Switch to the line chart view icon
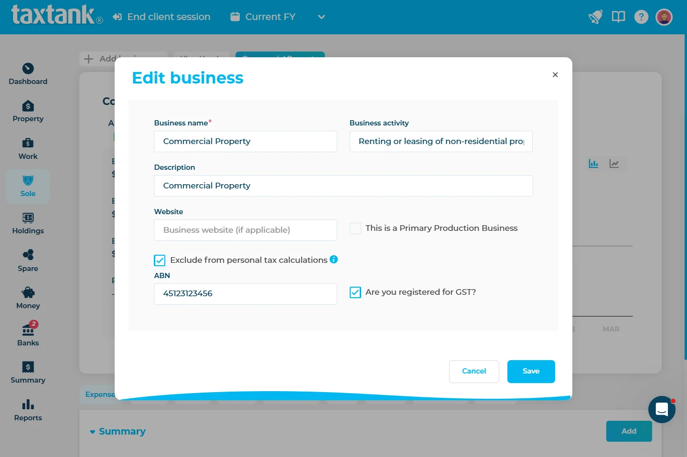 pyautogui.click(x=614, y=164)
